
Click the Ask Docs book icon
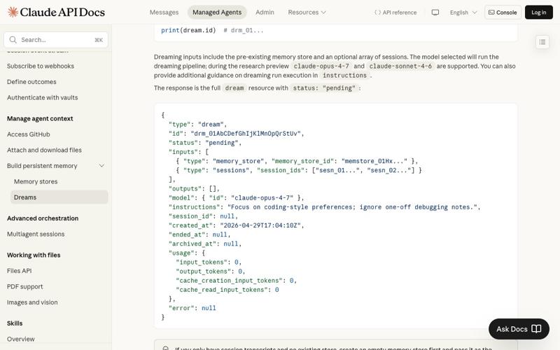click(x=536, y=329)
